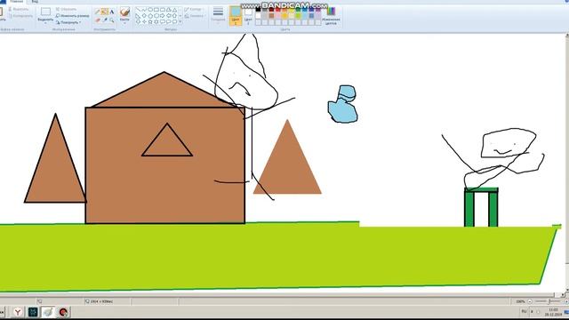The height and width of the screenshot is (320, 569).
Task: Switch to the Вид (View) tab
Action: [35, 2]
